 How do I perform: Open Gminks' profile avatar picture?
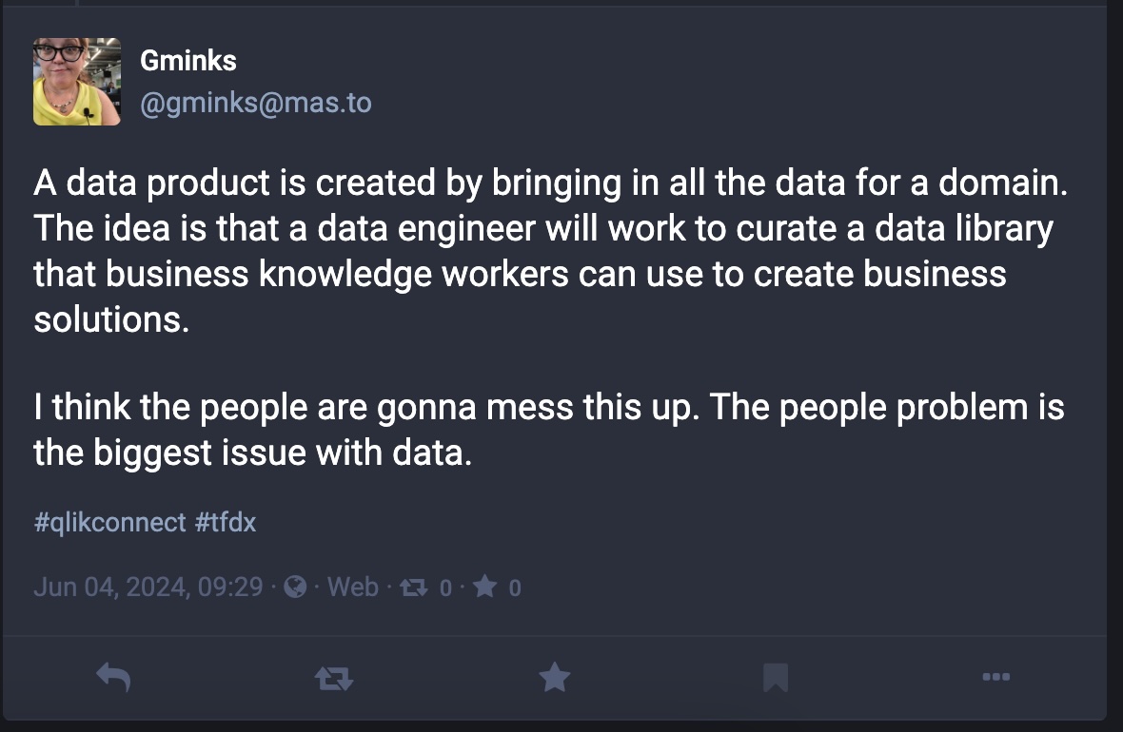77,82
